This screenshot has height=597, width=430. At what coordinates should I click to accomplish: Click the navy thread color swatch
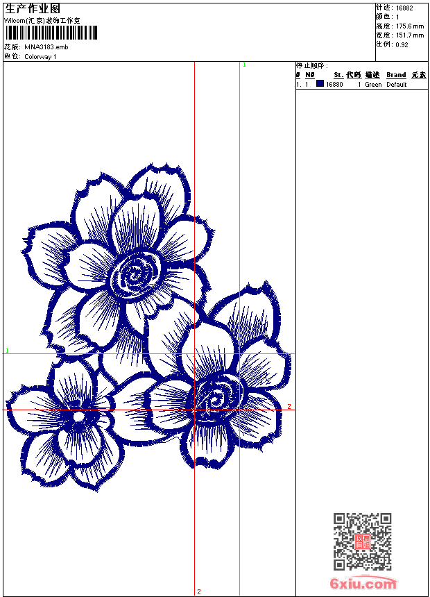point(320,83)
